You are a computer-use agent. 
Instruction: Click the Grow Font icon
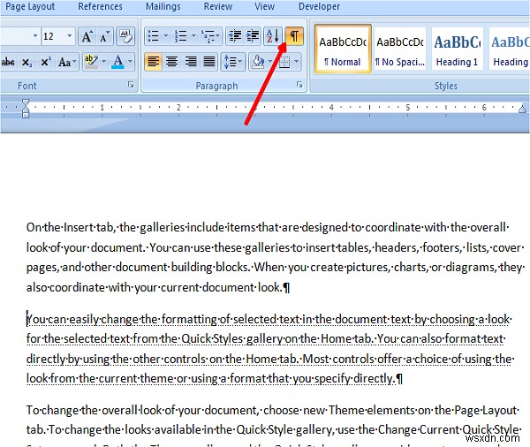[x=87, y=36]
